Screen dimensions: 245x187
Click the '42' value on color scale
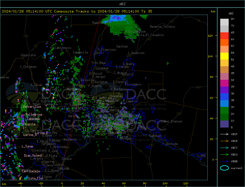(232, 80)
